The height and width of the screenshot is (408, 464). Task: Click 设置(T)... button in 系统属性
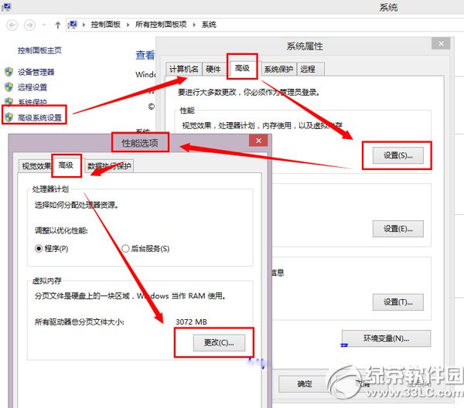(x=397, y=302)
